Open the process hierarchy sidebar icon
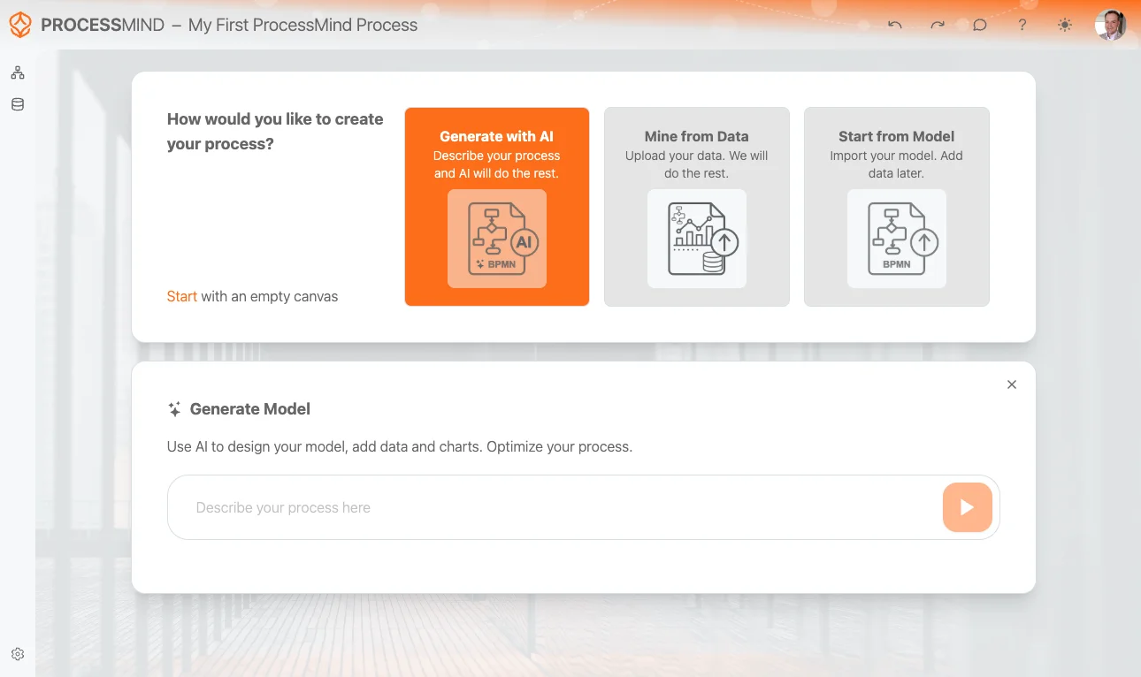Image resolution: width=1141 pixels, height=677 pixels. [x=18, y=72]
